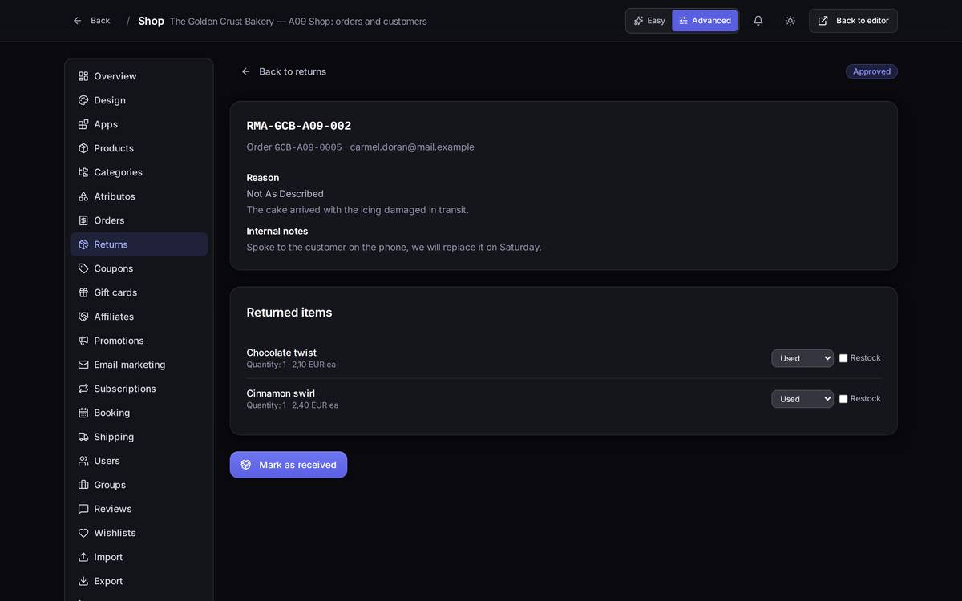Viewport: 962px width, 601px height.
Task: Click the Products box icon
Action: coord(83,148)
